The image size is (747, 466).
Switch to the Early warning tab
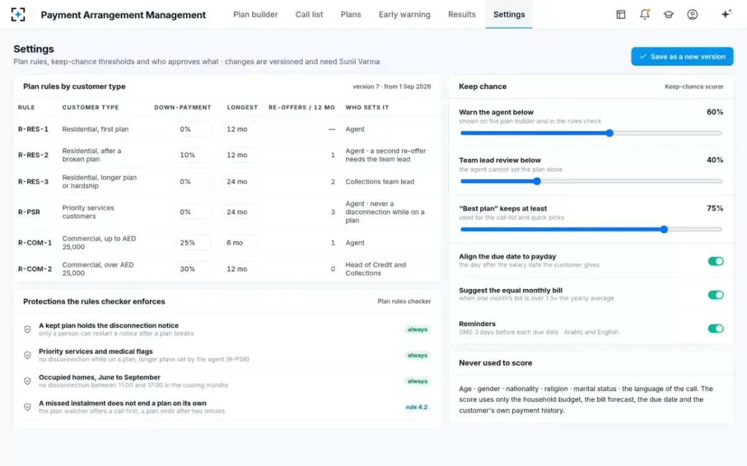[x=405, y=14]
